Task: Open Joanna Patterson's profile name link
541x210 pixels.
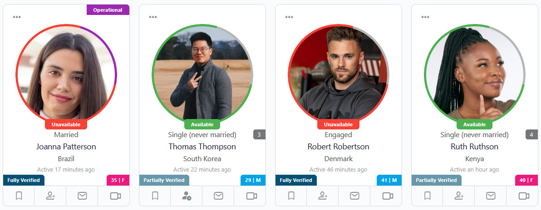Action: tap(66, 147)
